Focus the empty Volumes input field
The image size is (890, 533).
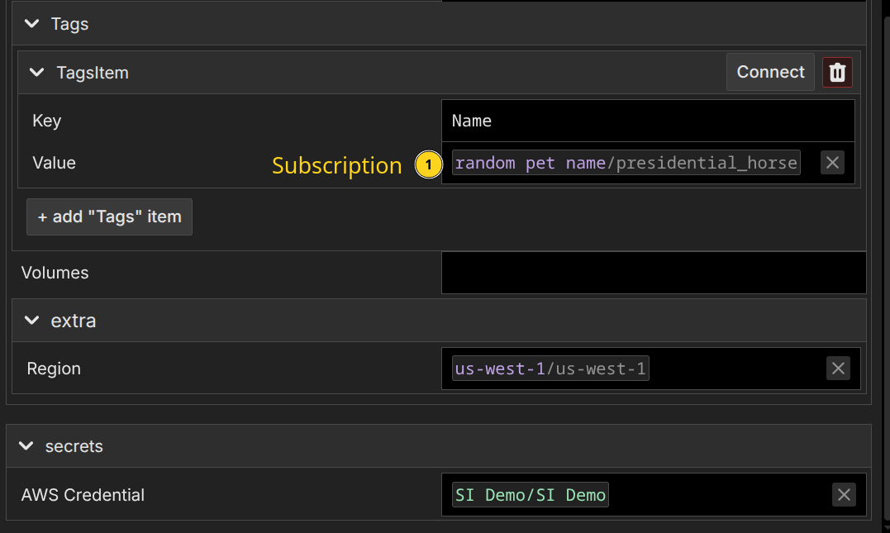coord(653,273)
